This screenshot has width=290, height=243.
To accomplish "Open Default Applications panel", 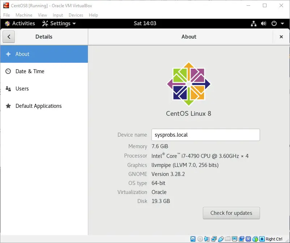I will tap(44, 106).
